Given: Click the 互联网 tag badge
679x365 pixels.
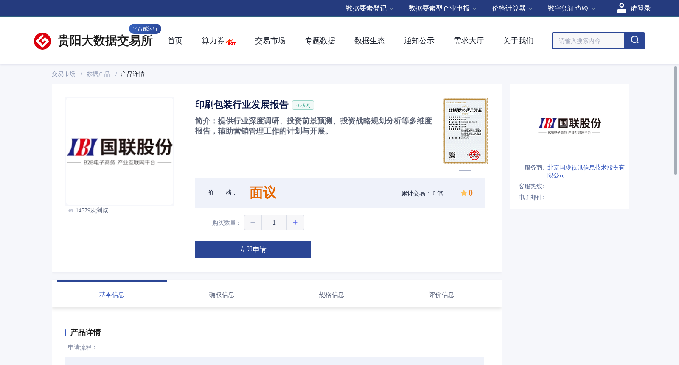Looking at the screenshot, I should pyautogui.click(x=303, y=105).
